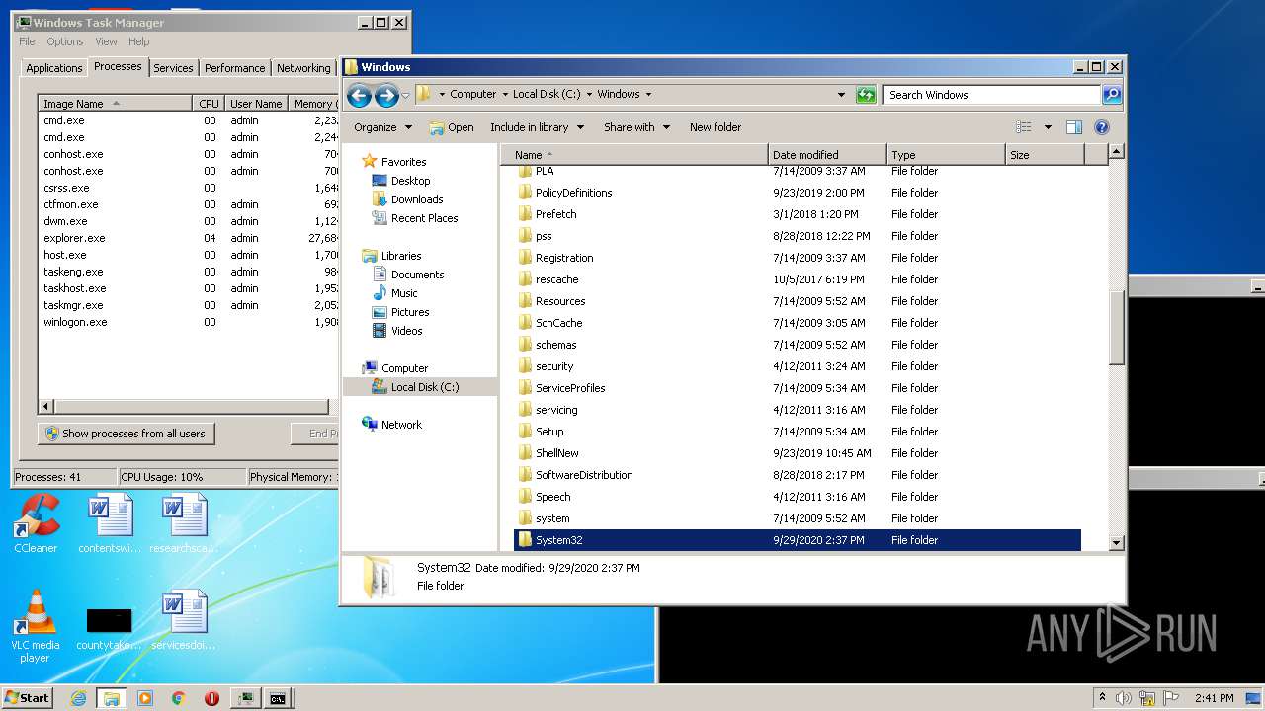The height and width of the screenshot is (711, 1265).
Task: Select the taskmgr.exe process row
Action: (190, 305)
